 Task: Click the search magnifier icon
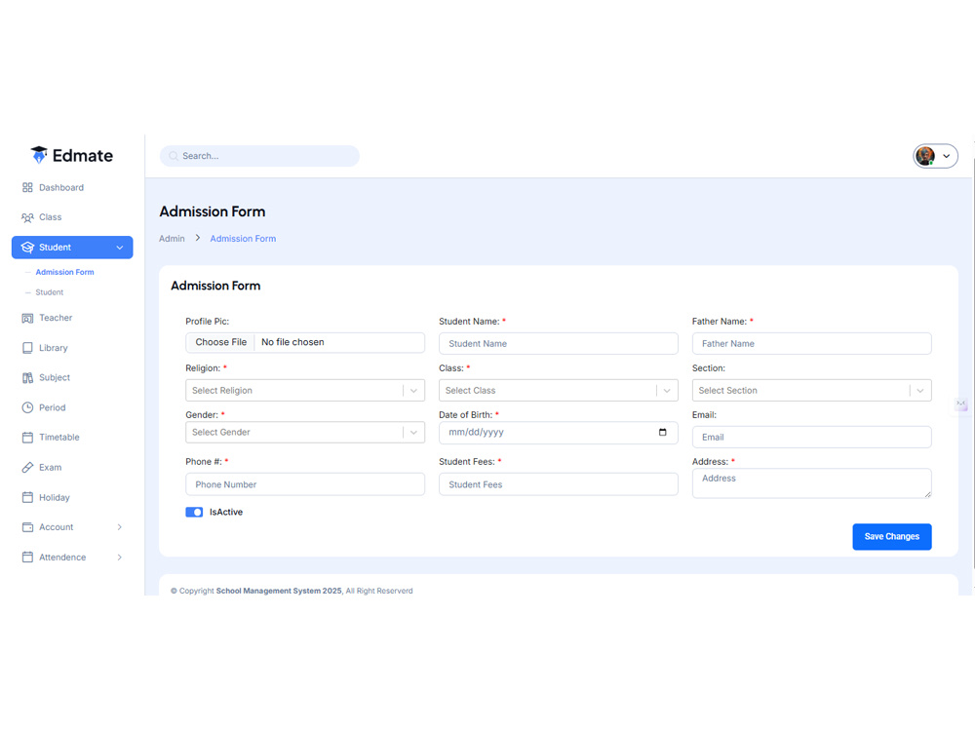pos(174,156)
